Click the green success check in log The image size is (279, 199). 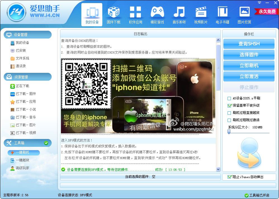63,170
